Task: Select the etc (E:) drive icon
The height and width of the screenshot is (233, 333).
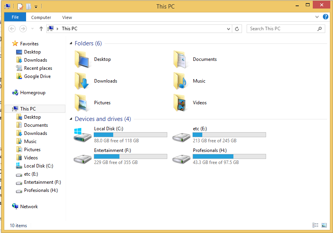Action: tap(181, 137)
